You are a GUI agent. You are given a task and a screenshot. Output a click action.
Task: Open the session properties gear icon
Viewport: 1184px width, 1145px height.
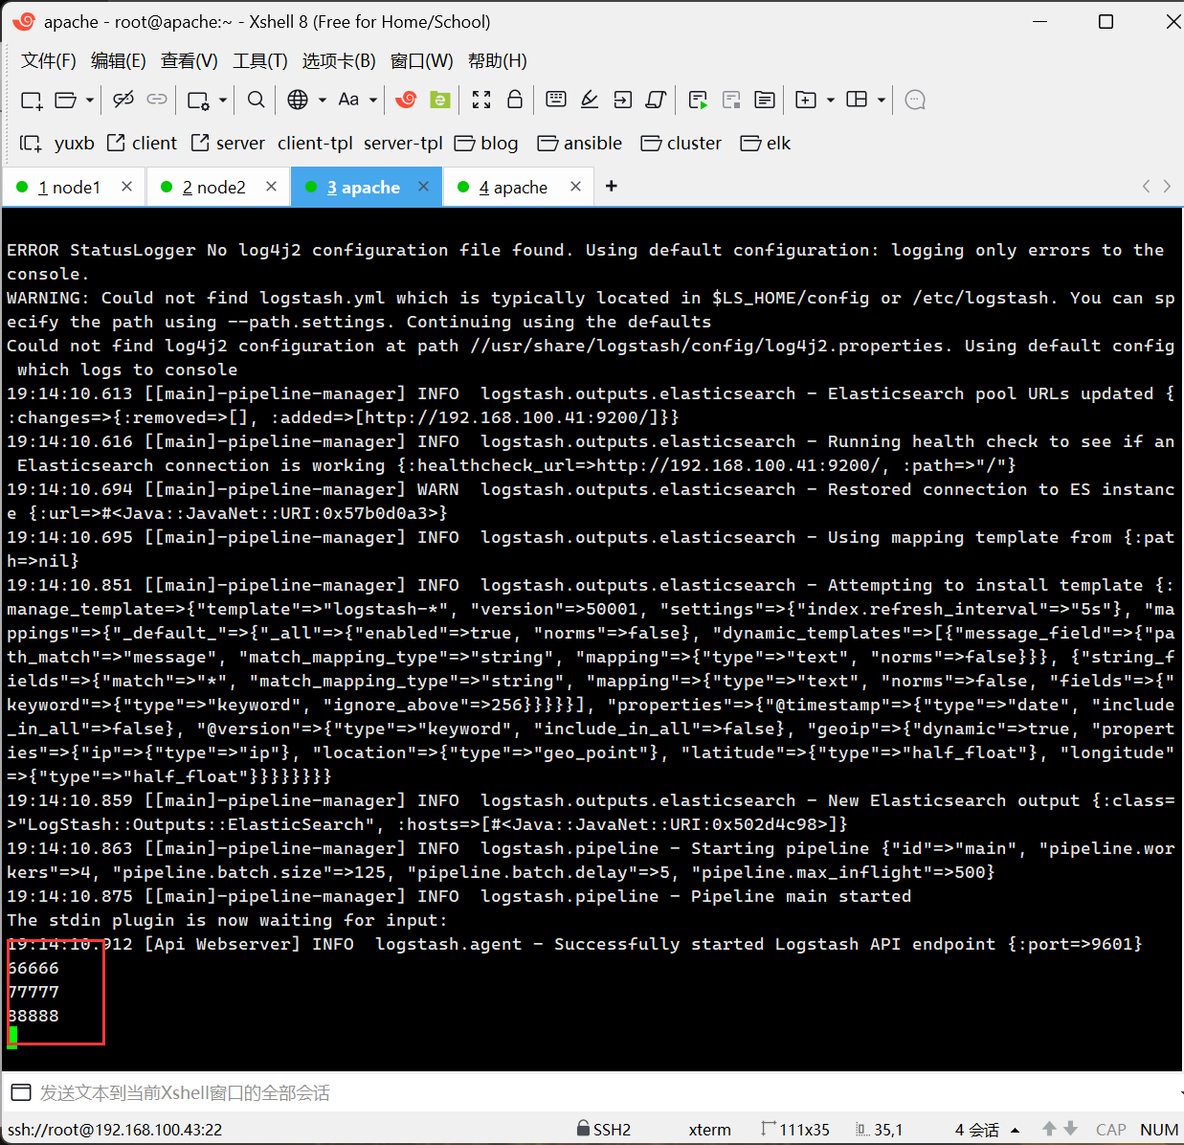(199, 100)
